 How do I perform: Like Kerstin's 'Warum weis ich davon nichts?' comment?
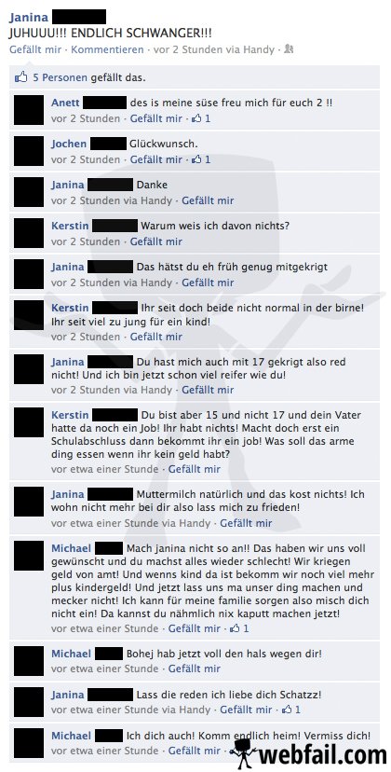point(155,241)
